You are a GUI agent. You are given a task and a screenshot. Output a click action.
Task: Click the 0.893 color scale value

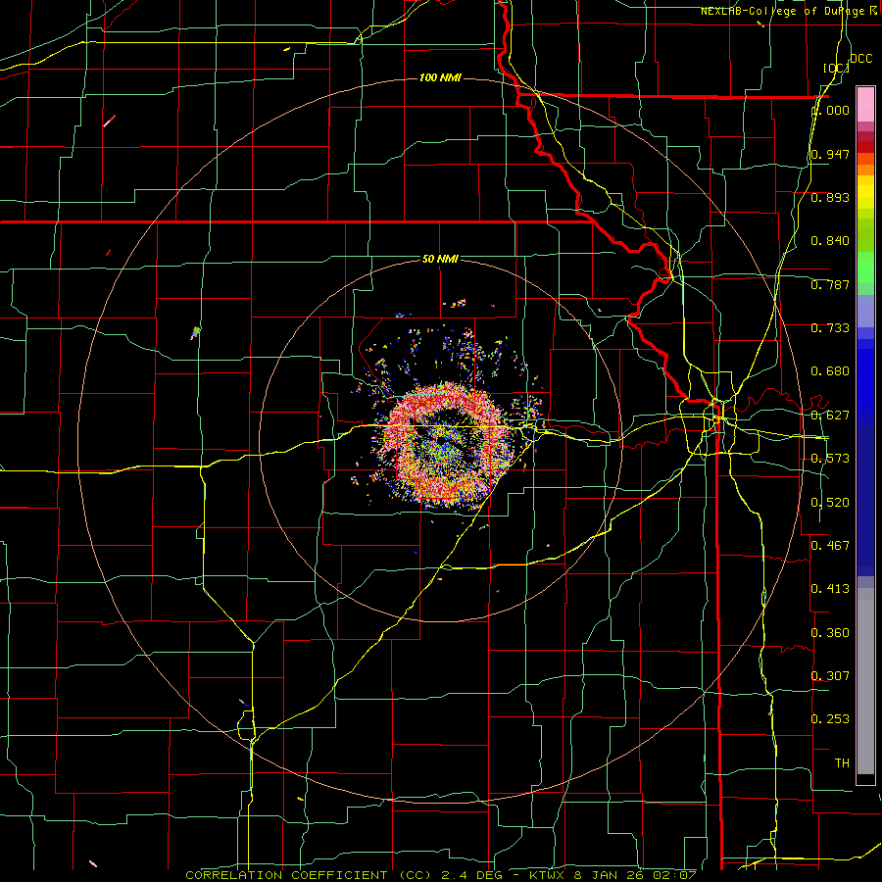tap(830, 197)
